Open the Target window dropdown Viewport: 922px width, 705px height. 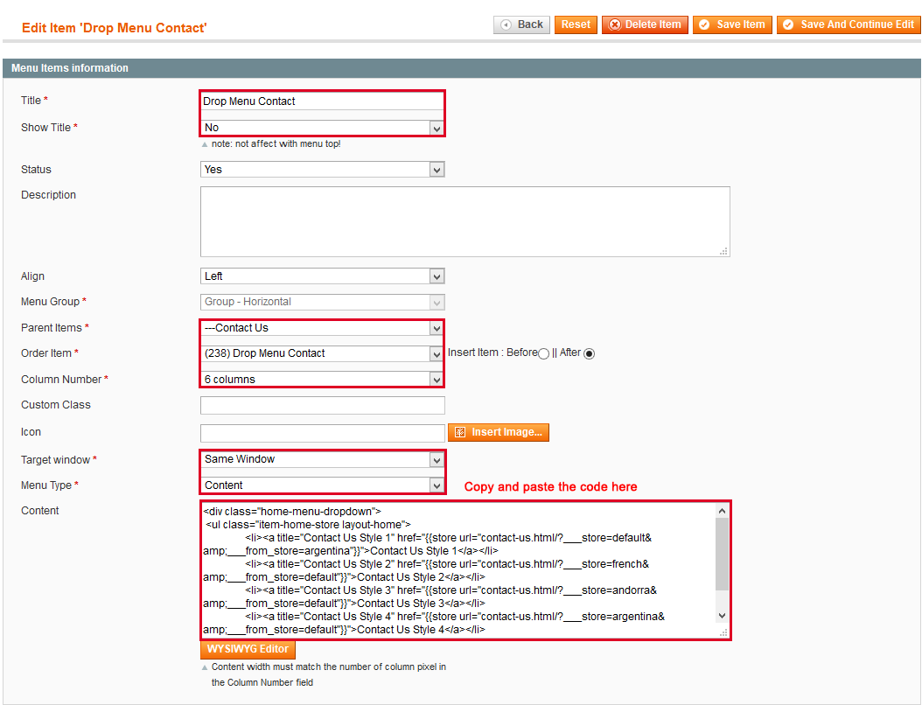322,459
